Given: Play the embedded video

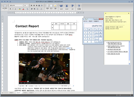Looking at the screenshot, I should point(21,83).
